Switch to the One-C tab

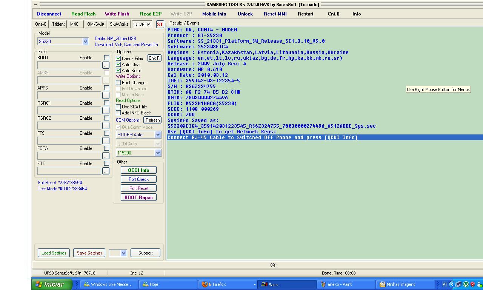coord(41,24)
